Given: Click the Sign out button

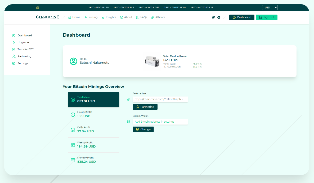Looking at the screenshot, I should point(267,17).
